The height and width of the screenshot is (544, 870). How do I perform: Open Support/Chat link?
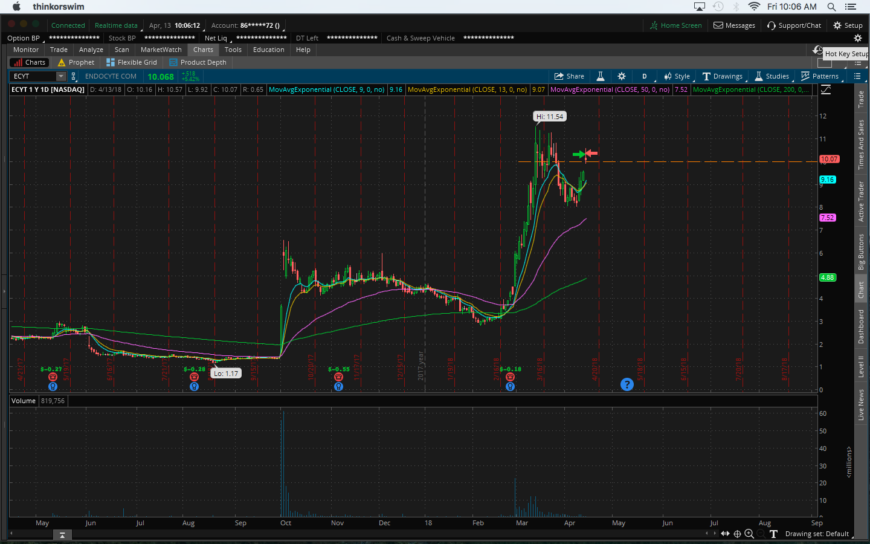click(794, 25)
